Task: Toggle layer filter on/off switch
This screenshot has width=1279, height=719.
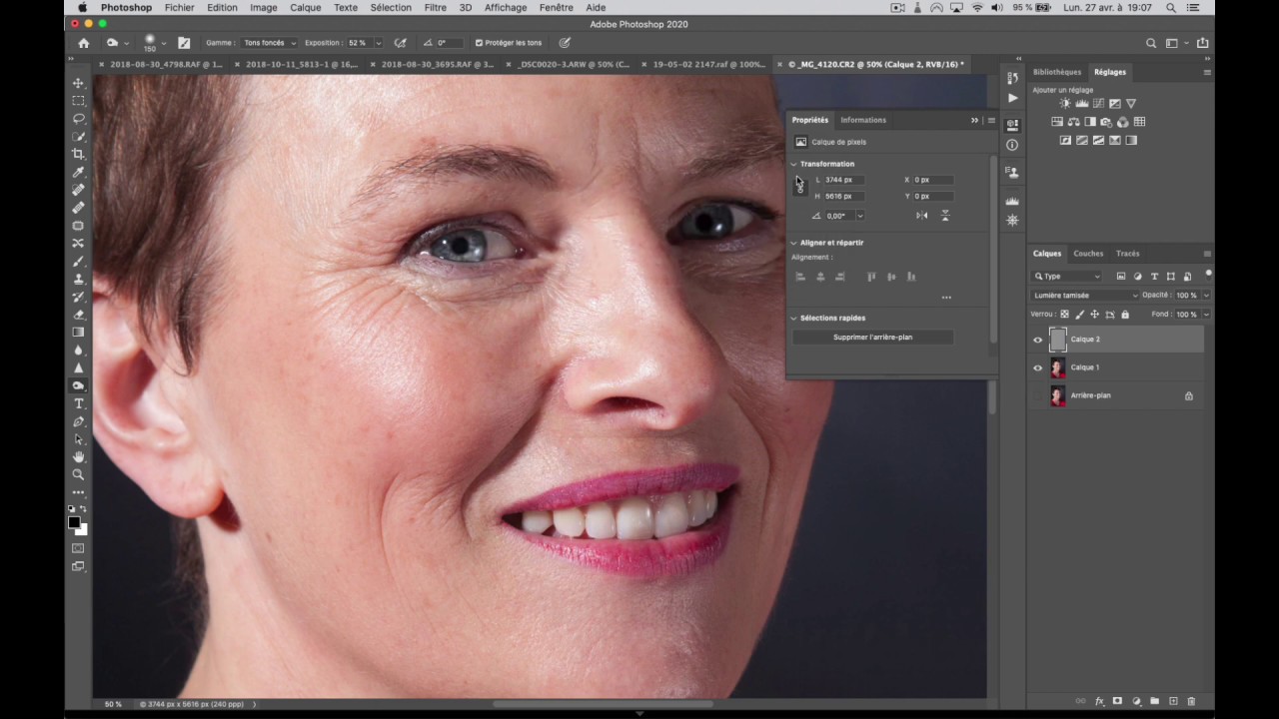Action: pos(1208,274)
